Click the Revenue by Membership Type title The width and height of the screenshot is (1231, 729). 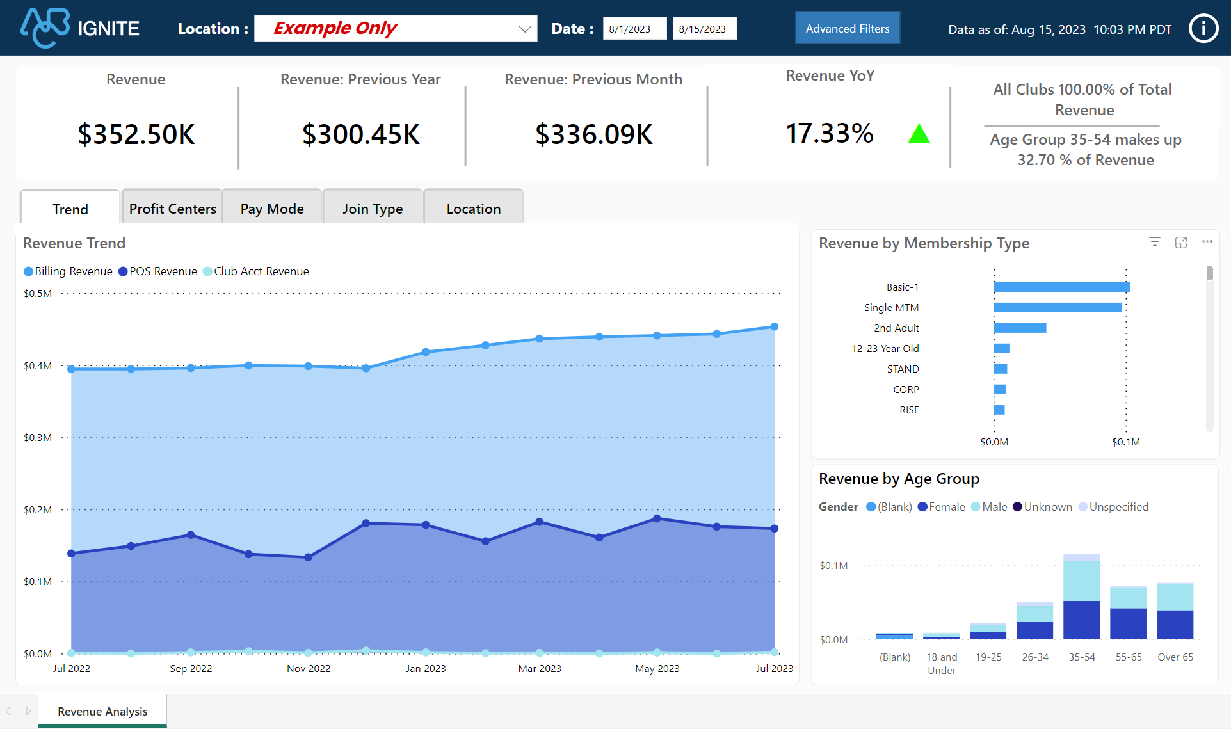point(924,243)
